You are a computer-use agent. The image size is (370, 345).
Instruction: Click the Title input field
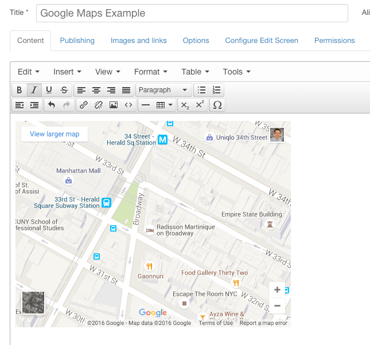point(192,13)
